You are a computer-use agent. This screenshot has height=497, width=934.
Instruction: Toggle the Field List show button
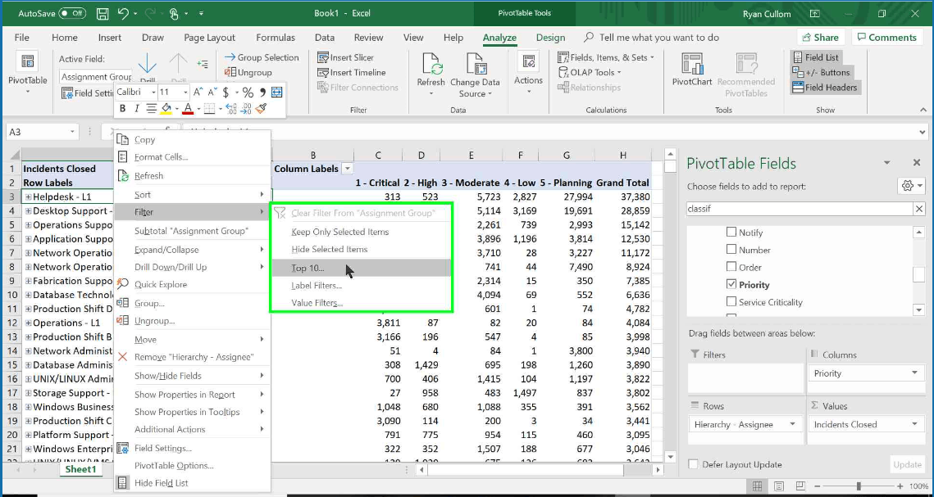[x=815, y=57]
